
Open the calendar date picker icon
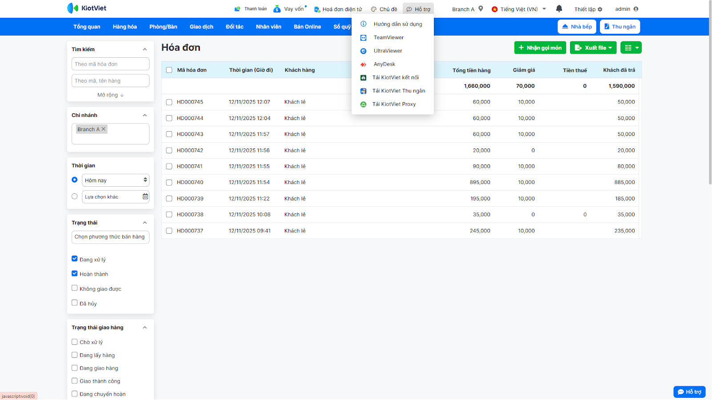coord(145,196)
